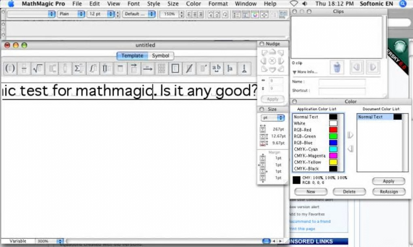Image resolution: width=413 pixels, height=247 pixels.
Task: Open the matrix grid template
Action: (162, 69)
